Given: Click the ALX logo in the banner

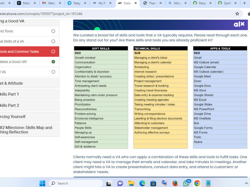Looking at the screenshot, I should tap(239, 24).
